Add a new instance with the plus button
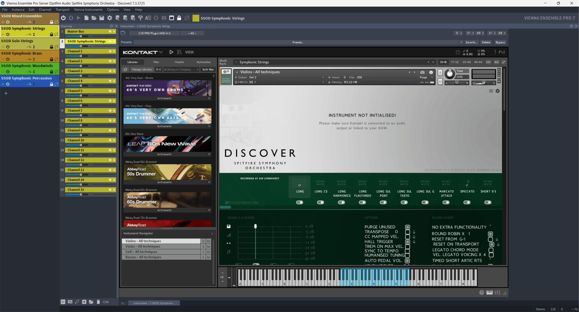Viewport: 579px width, 312px height. point(6,93)
